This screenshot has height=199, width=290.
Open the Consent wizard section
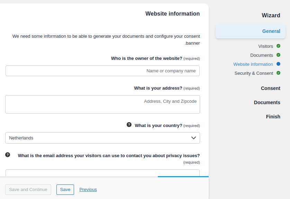[270, 88]
